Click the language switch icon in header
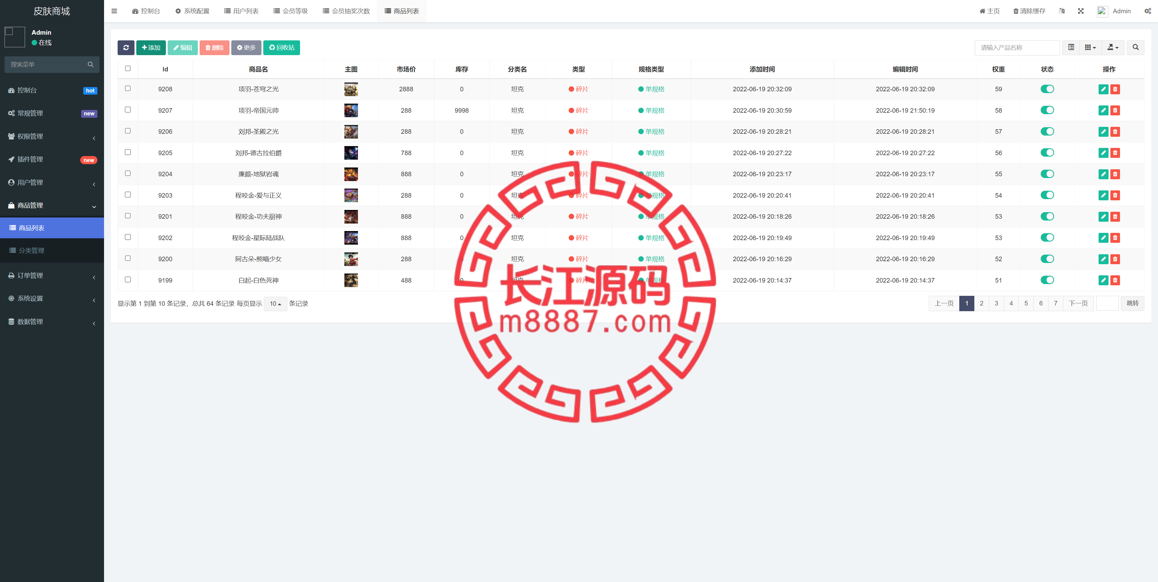This screenshot has width=1158, height=582. coord(1062,11)
